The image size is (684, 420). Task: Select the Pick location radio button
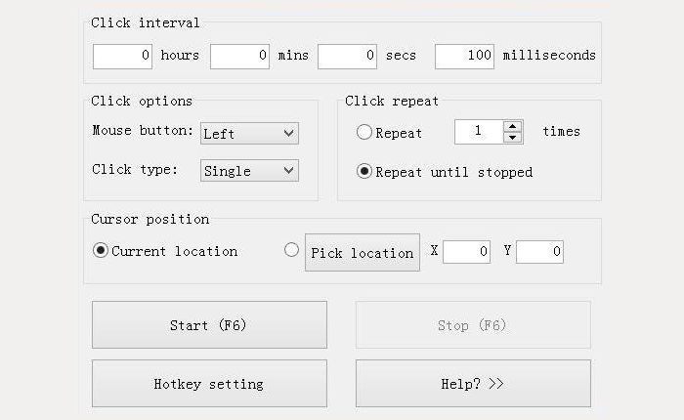click(291, 250)
